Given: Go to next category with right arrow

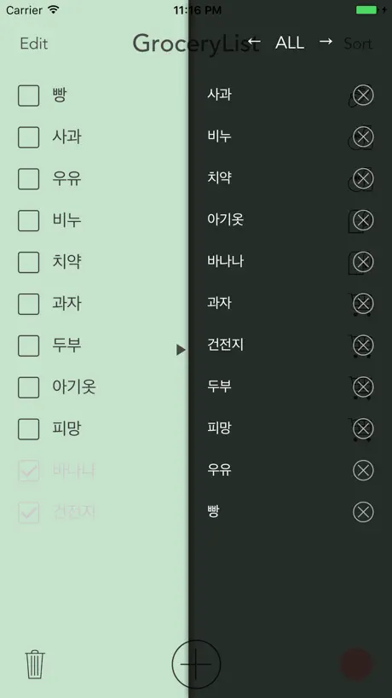Looking at the screenshot, I should pyautogui.click(x=326, y=42).
